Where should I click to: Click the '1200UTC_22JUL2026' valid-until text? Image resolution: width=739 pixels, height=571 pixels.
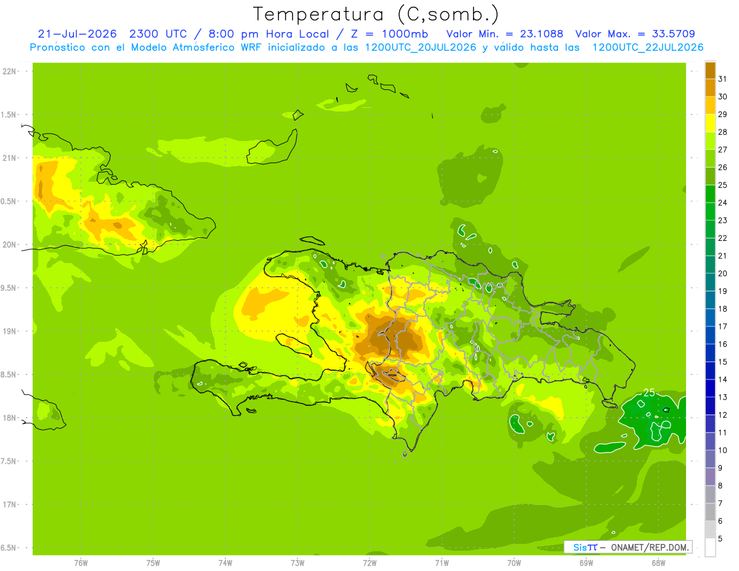coord(648,47)
